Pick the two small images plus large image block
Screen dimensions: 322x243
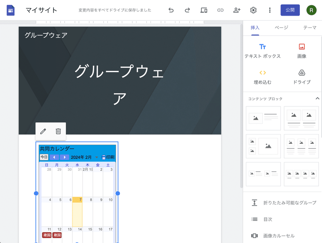point(263,146)
